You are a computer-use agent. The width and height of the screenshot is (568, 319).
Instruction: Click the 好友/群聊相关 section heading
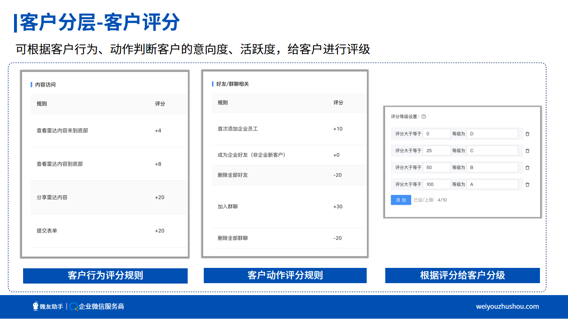coord(233,84)
